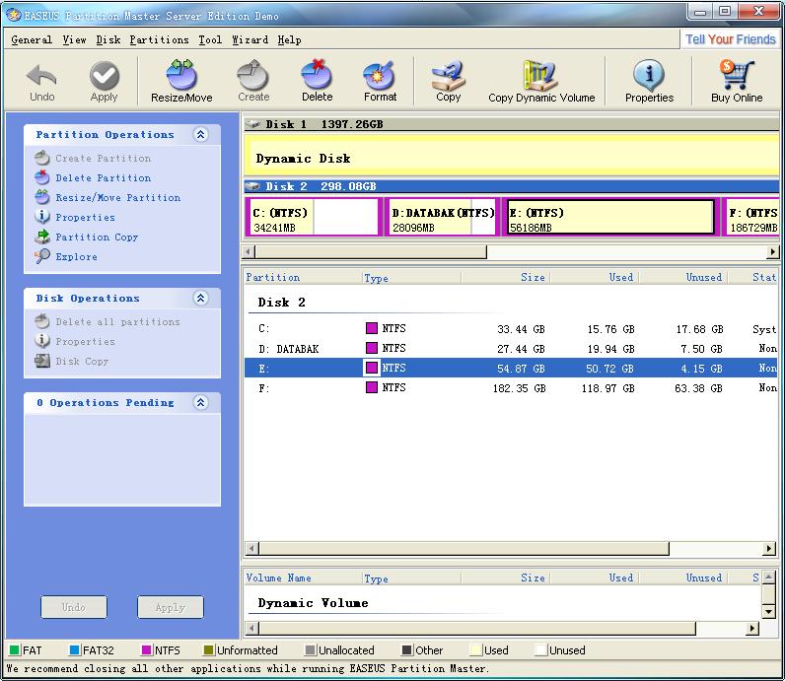The width and height of the screenshot is (785, 681).
Task: Click the bottom Undo button
Action: 74,607
